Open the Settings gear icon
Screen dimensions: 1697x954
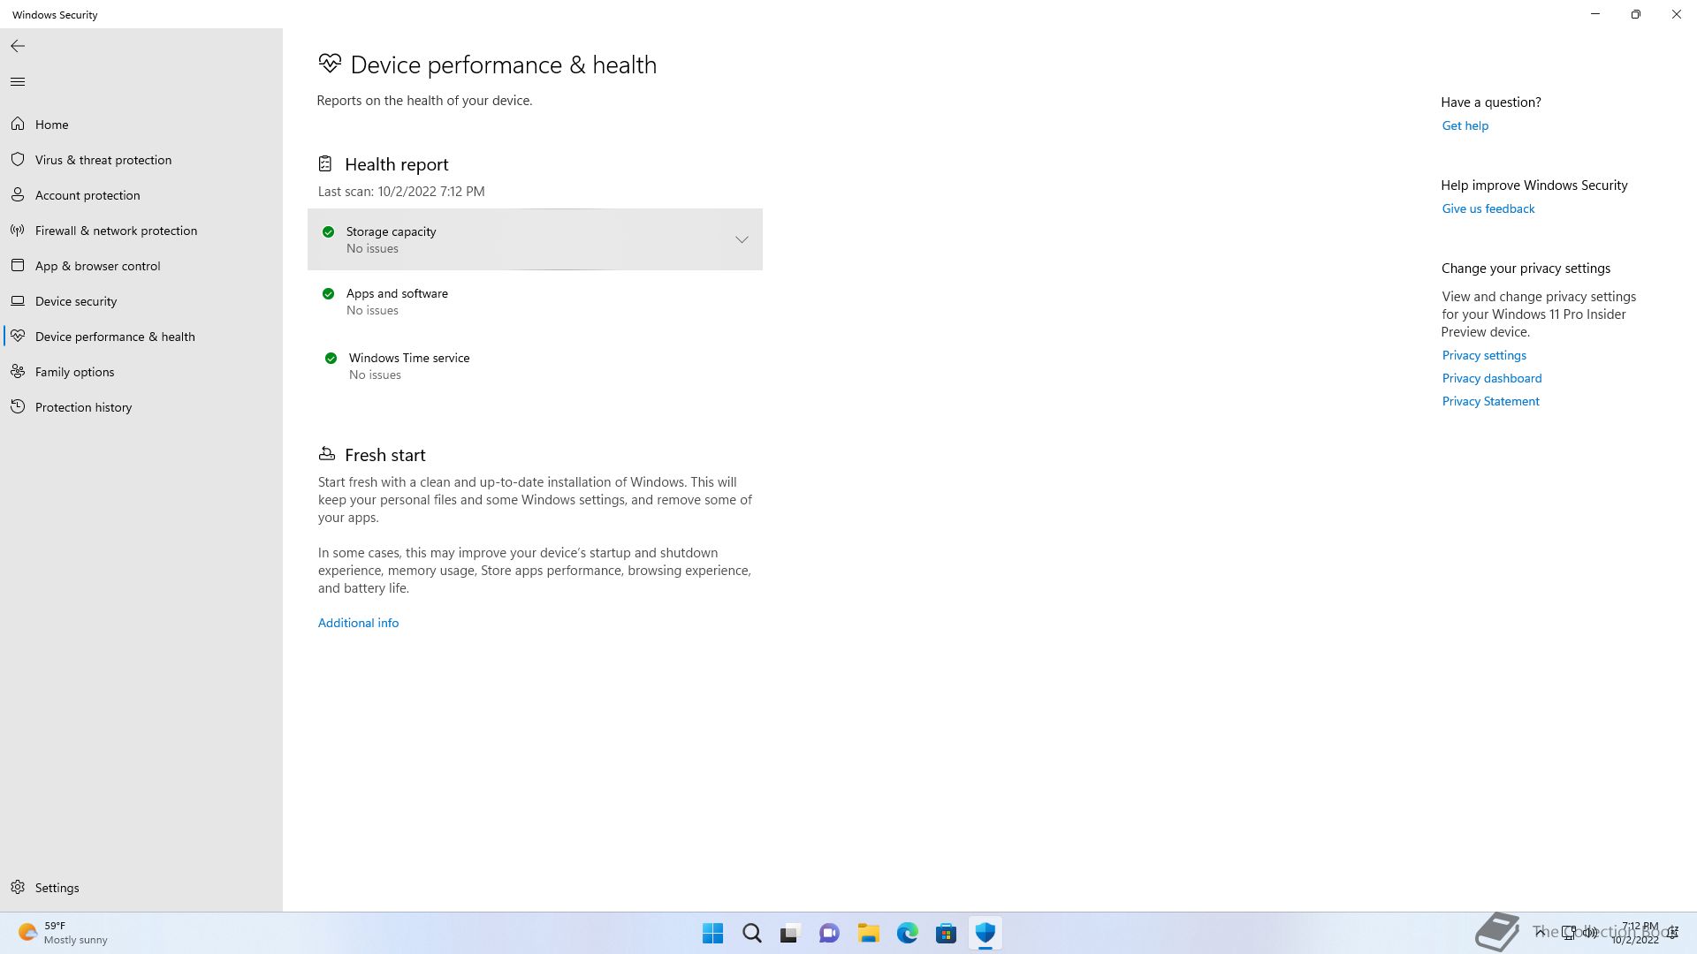[18, 888]
